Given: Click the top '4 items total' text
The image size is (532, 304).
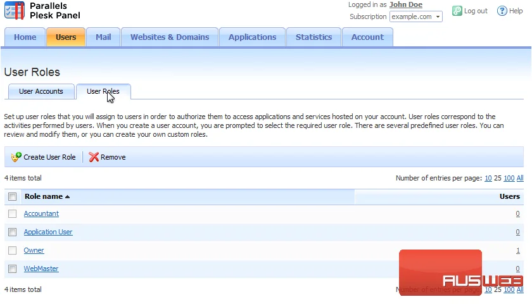Looking at the screenshot, I should pyautogui.click(x=23, y=178).
